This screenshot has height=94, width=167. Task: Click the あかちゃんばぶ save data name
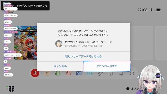[88, 42]
